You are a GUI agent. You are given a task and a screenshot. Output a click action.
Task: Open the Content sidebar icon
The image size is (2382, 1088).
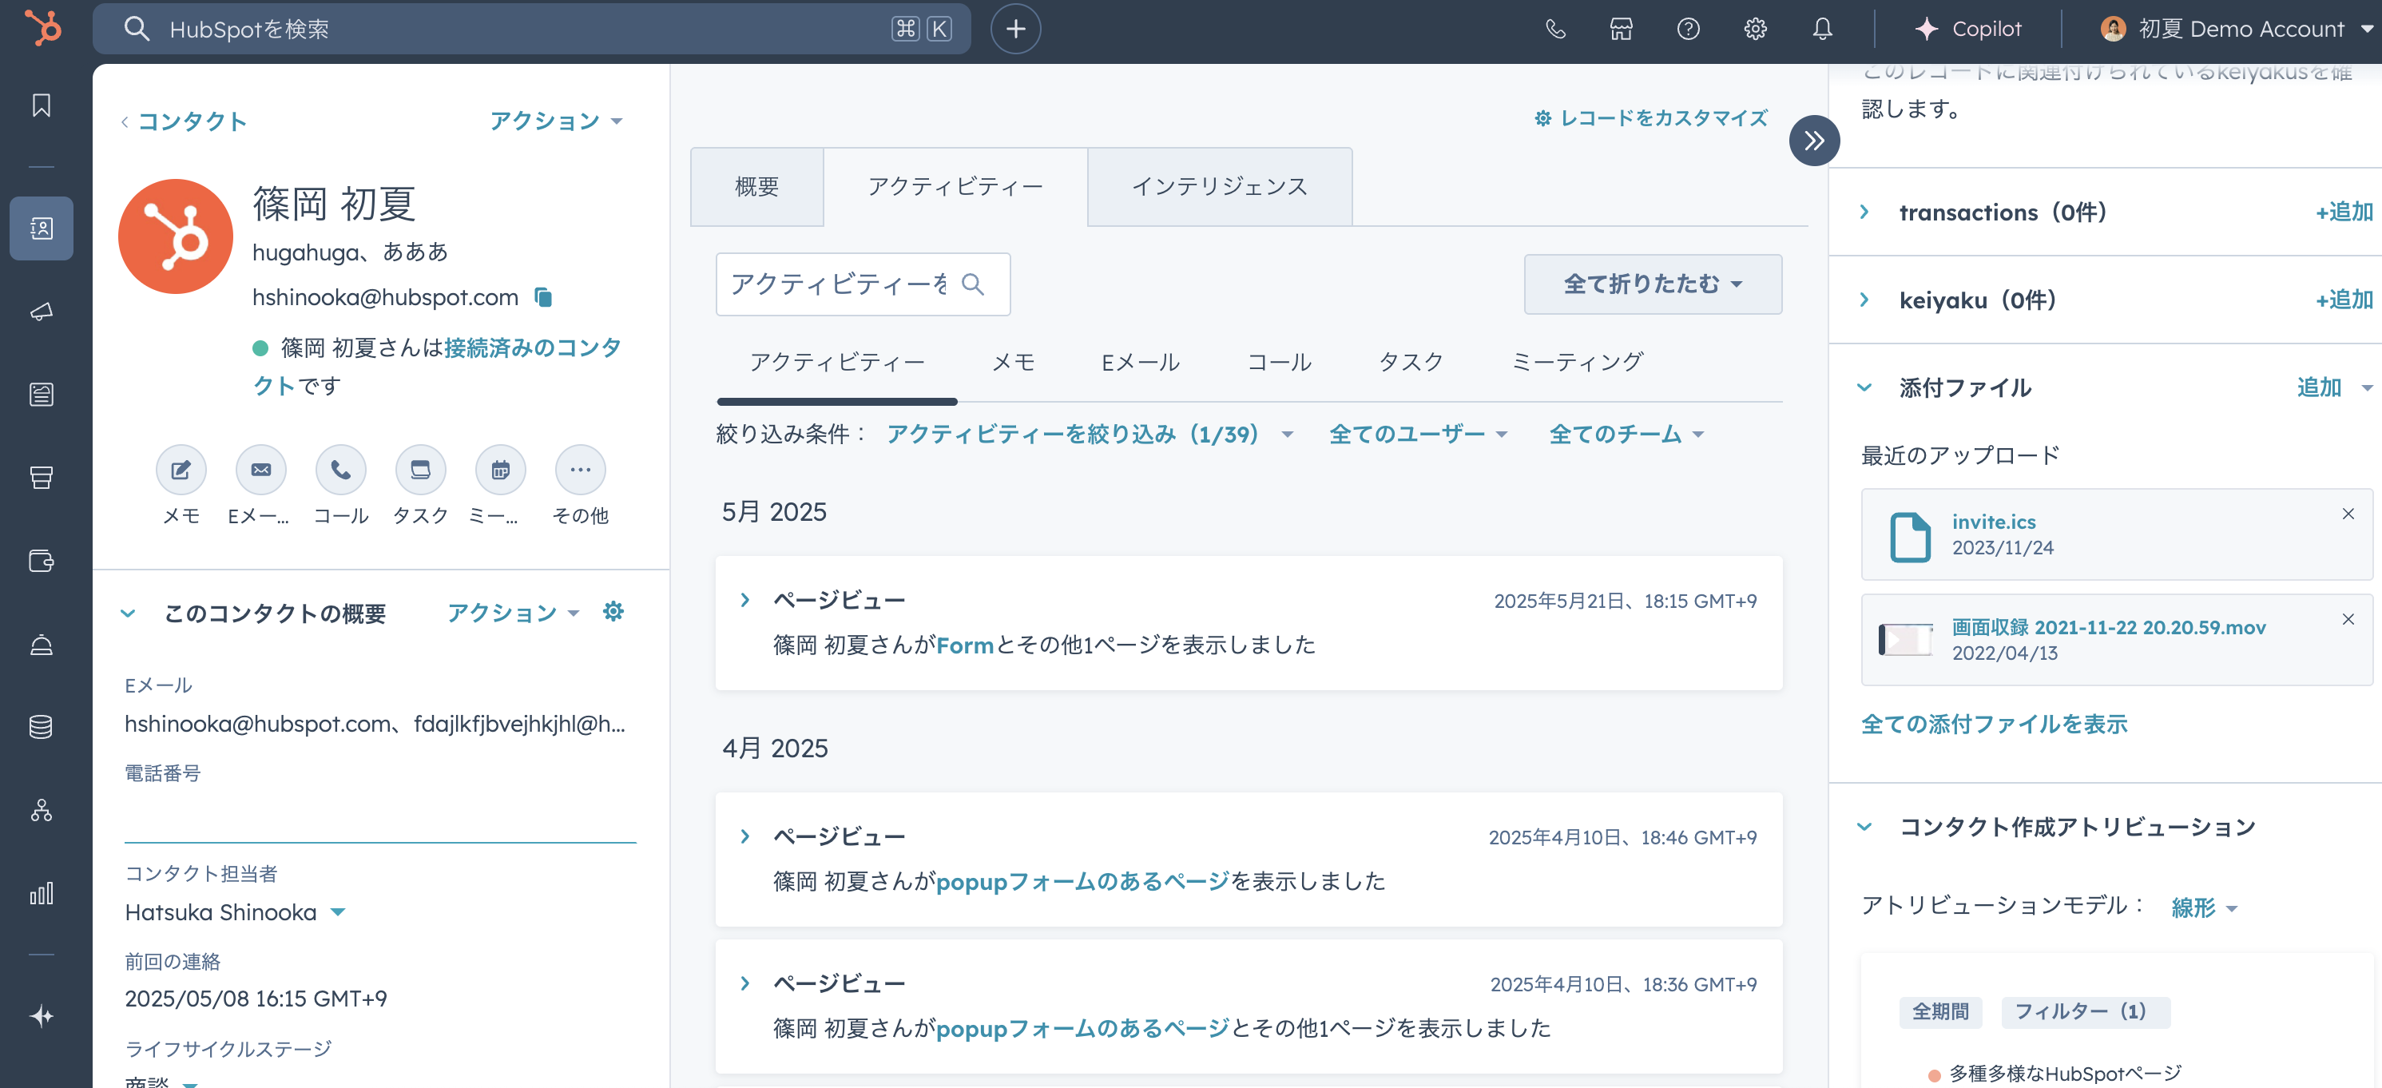coord(42,395)
